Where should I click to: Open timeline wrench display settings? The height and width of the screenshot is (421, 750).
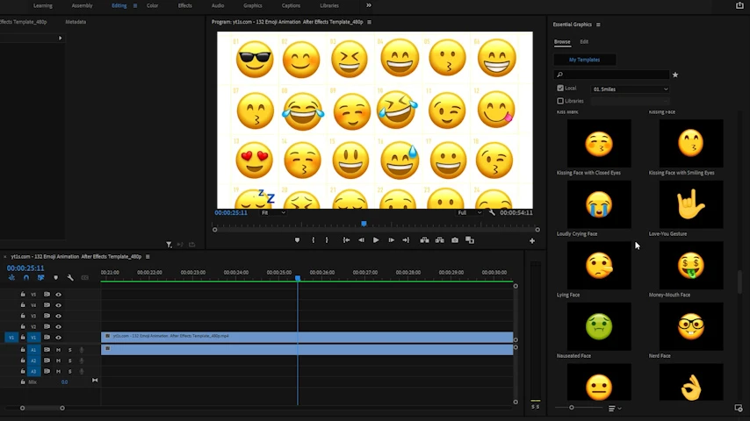pyautogui.click(x=70, y=278)
